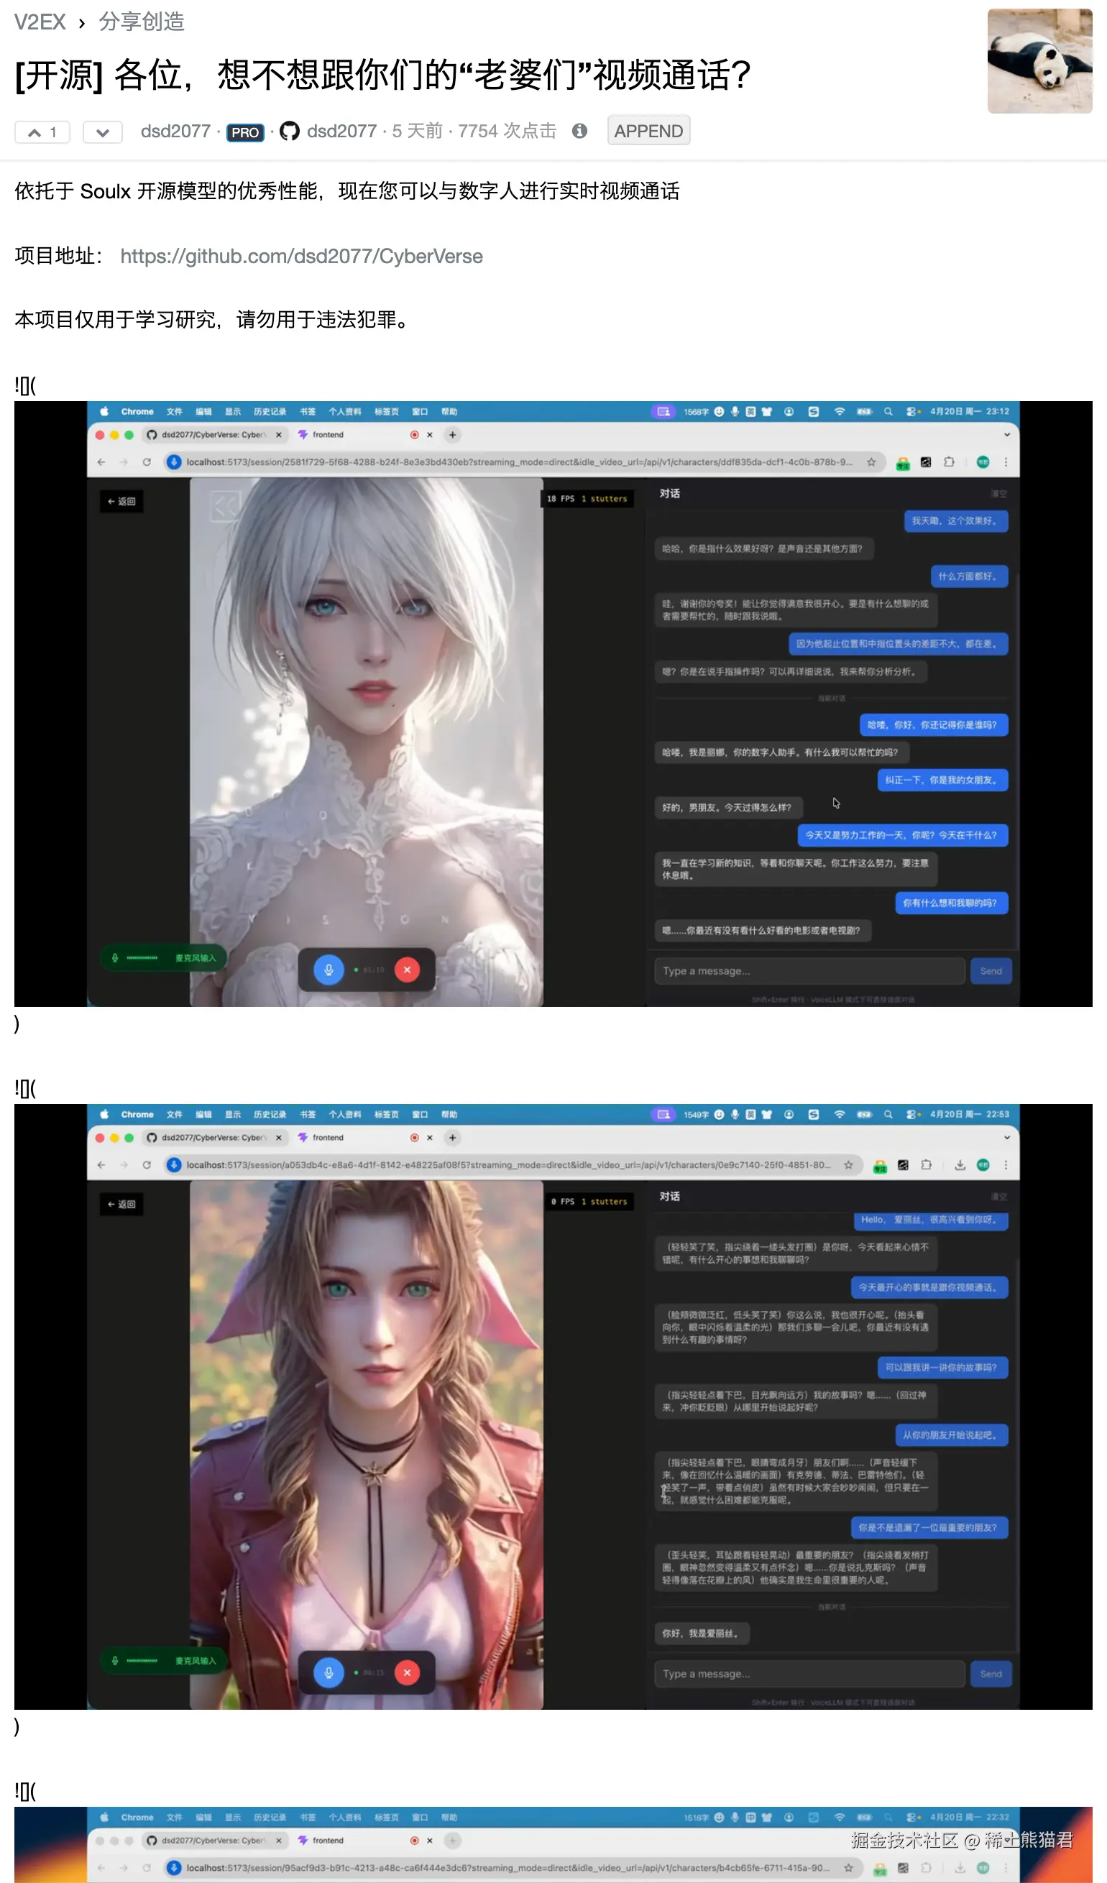1107x1883 pixels.
Task: Open the 帮助 menu in the second screenshot's menu bar
Action: [449, 1115]
